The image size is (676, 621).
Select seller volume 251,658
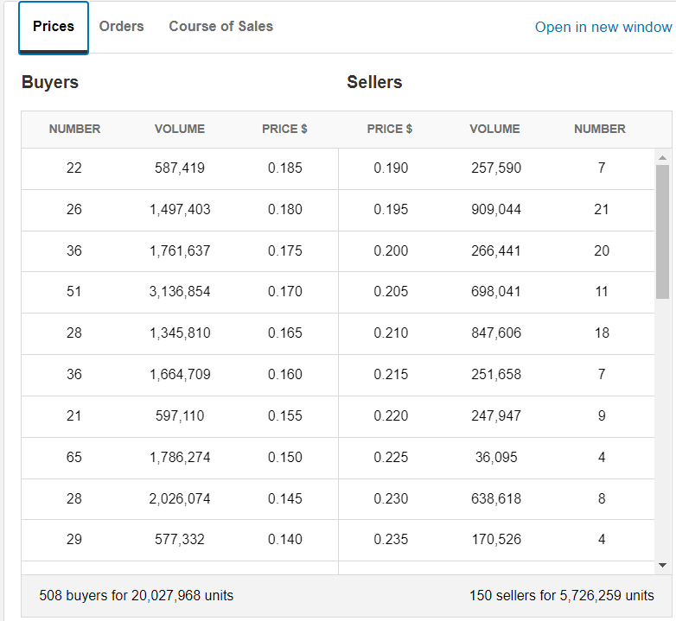(x=496, y=374)
